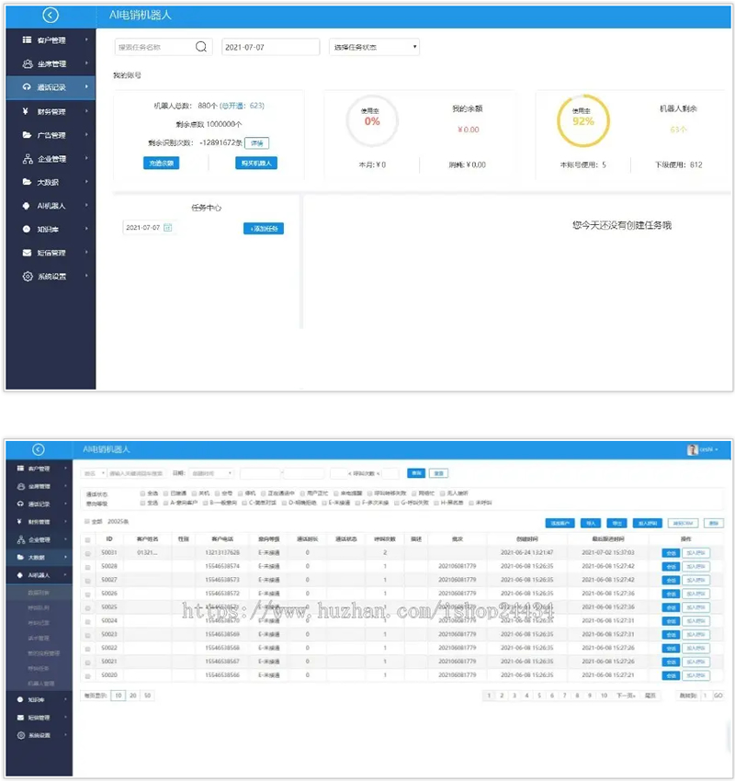This screenshot has height=781, width=735.
Task: Click the 2021-07-07 date field beside task search
Action: click(x=270, y=47)
